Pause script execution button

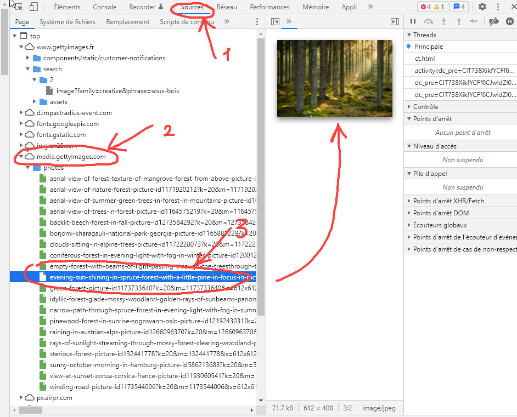coord(413,21)
